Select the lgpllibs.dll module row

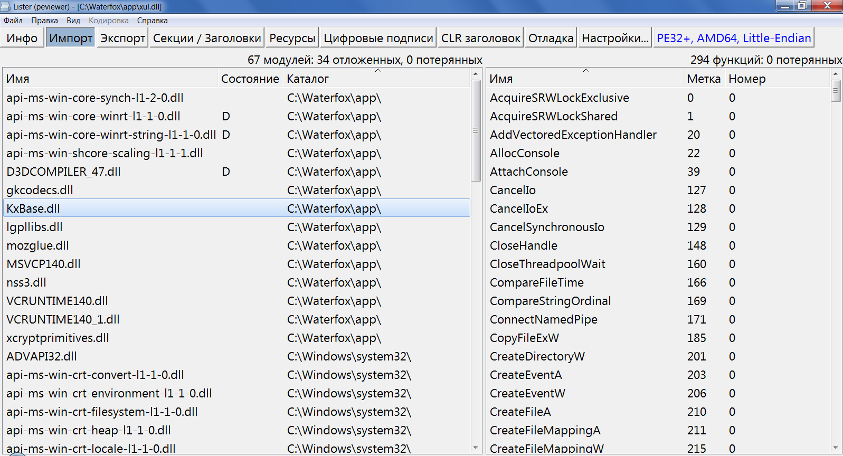point(236,227)
